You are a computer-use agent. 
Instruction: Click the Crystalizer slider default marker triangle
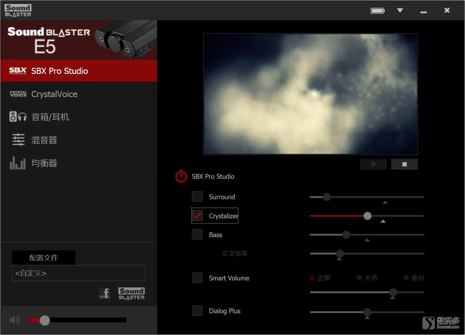point(383,221)
